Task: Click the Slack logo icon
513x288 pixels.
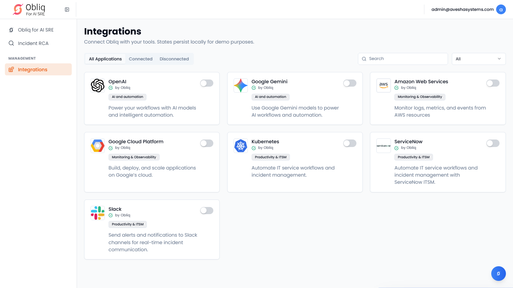Action: tap(98, 213)
